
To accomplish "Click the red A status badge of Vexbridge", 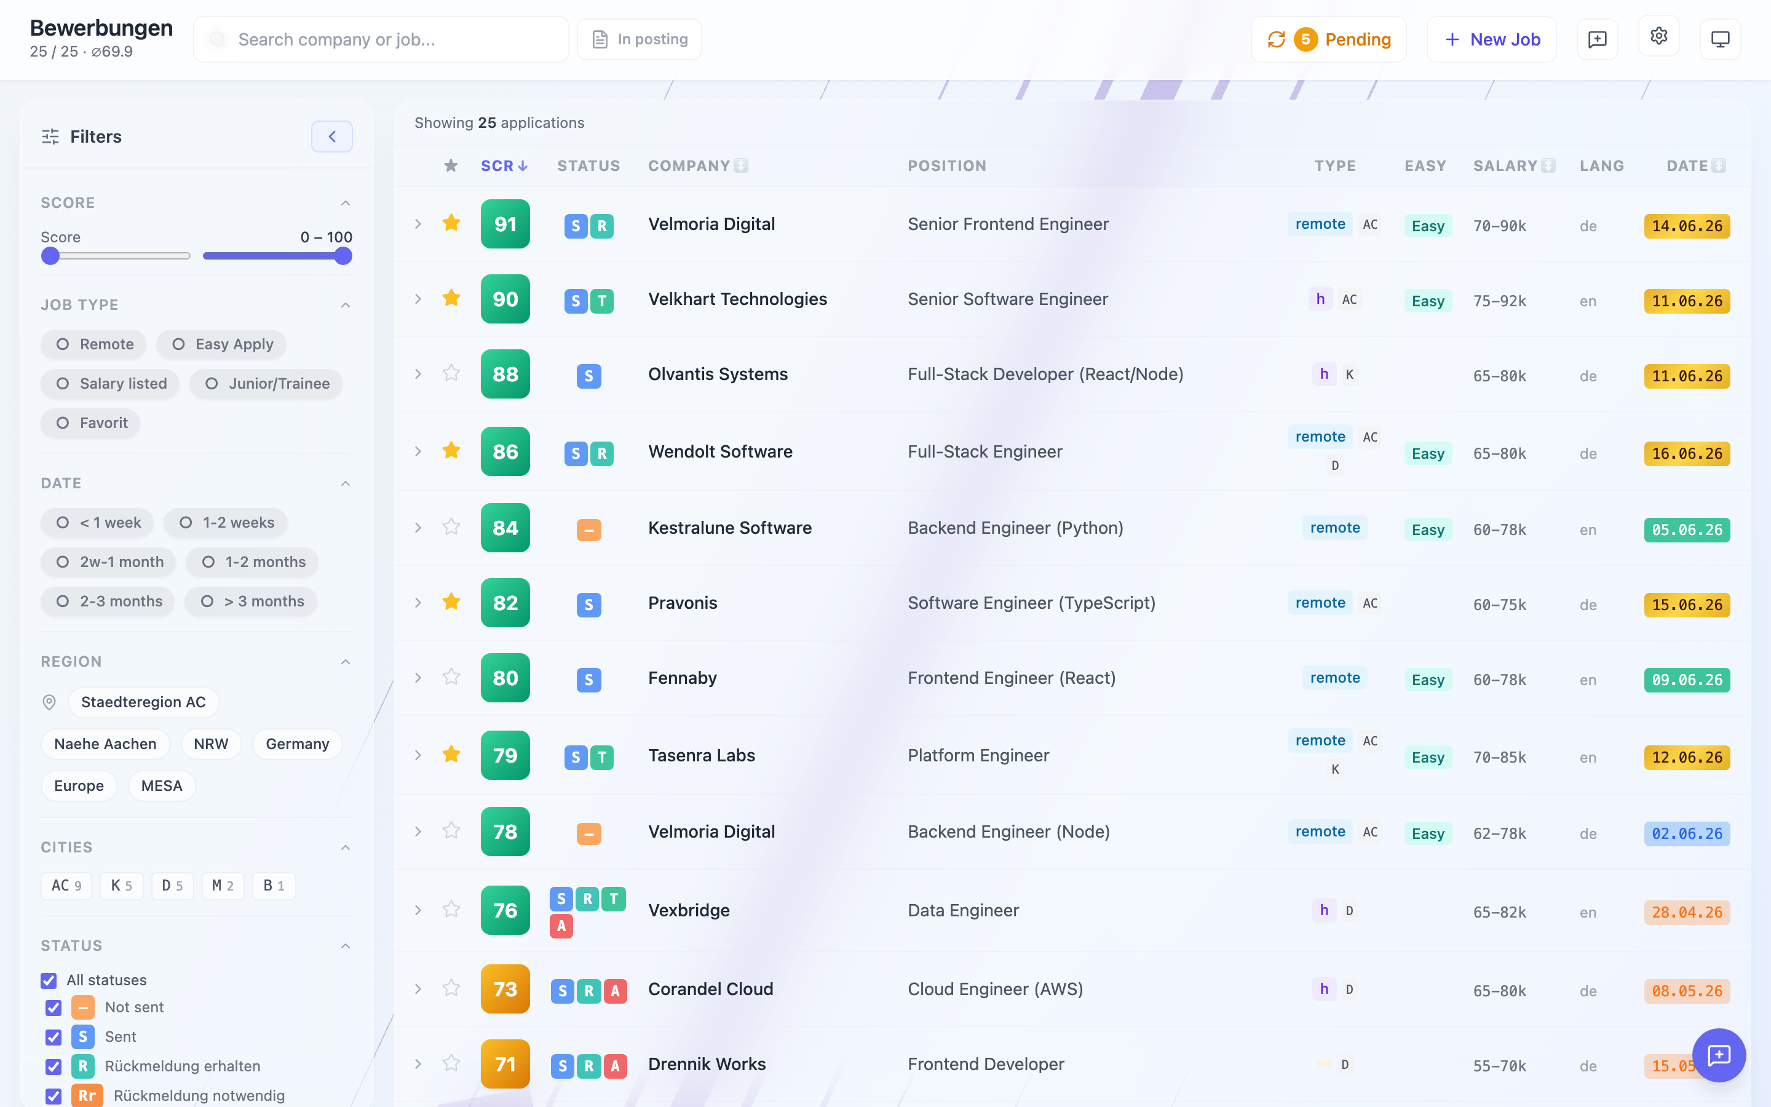I will [561, 926].
